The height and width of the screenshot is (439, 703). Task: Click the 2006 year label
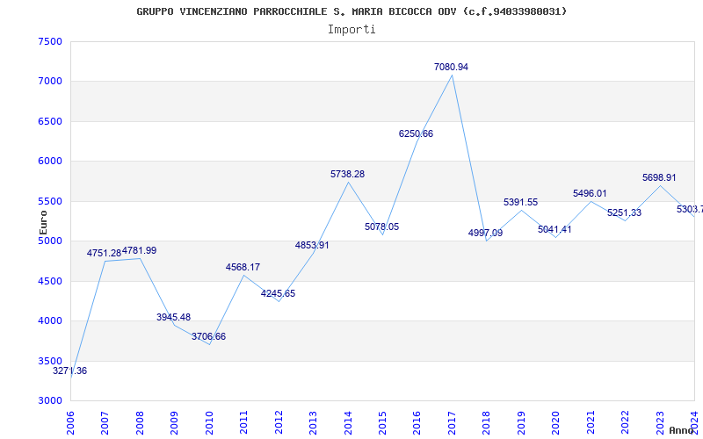click(x=70, y=423)
